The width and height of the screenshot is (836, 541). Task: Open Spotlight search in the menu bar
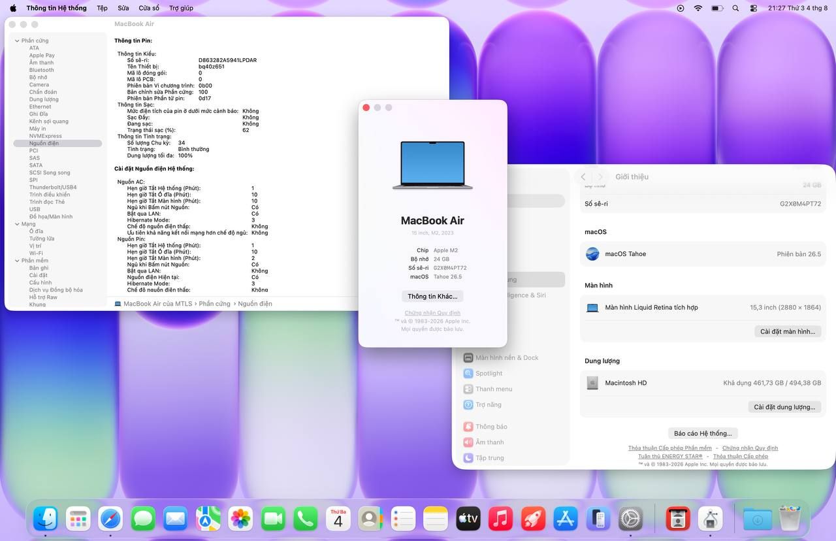tap(735, 8)
